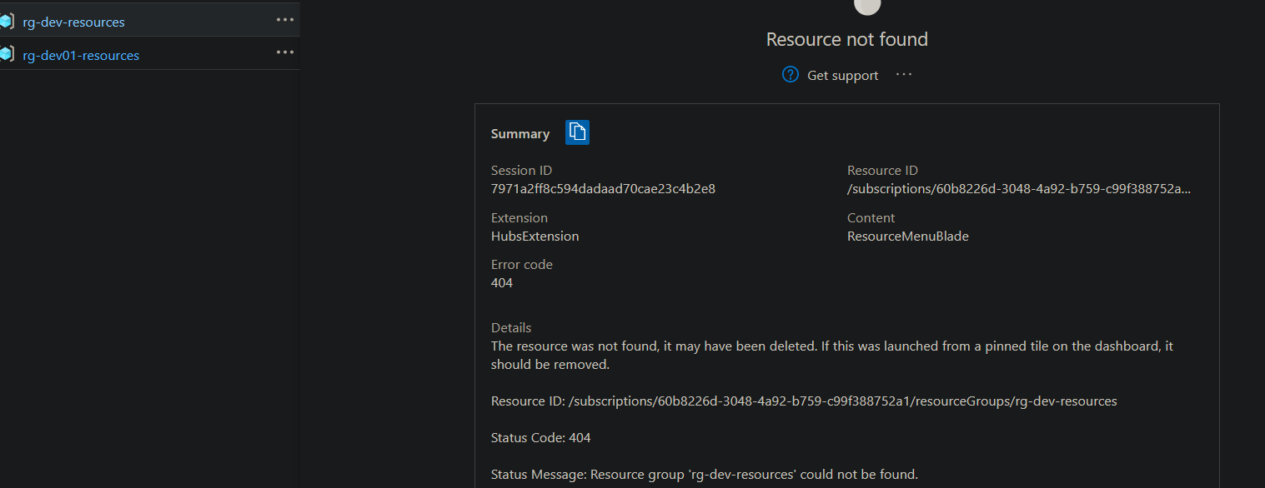The image size is (1265, 488).
Task: Click the gray status circle above the heading
Action: coord(868,4)
